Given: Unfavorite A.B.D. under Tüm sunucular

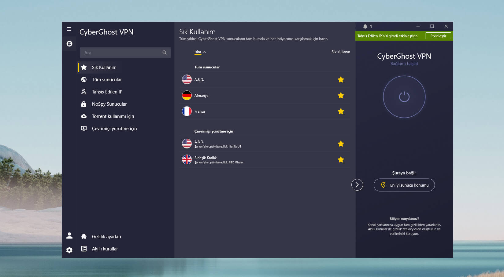Looking at the screenshot, I should click(x=341, y=80).
